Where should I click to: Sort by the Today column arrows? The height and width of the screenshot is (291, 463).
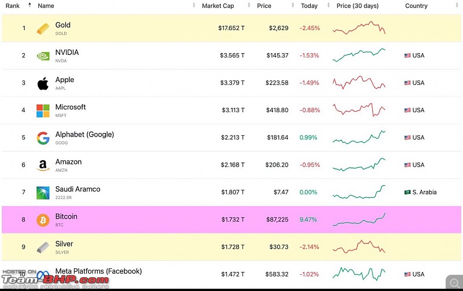click(x=328, y=5)
